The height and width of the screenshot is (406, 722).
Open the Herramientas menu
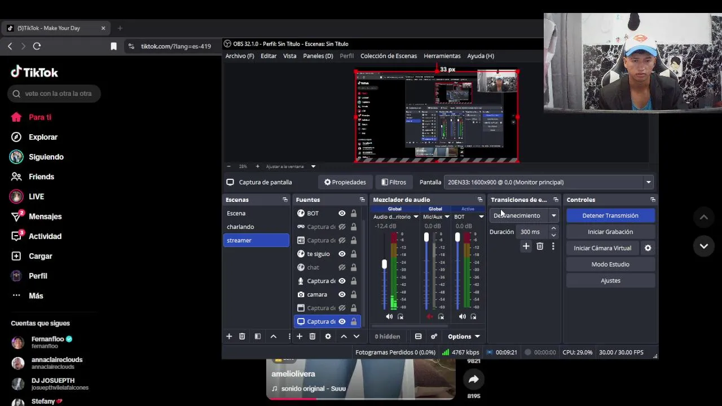pyautogui.click(x=442, y=56)
